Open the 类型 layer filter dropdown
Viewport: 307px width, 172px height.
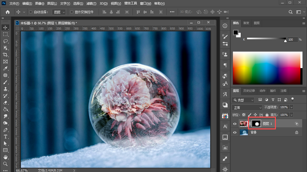pos(243,100)
